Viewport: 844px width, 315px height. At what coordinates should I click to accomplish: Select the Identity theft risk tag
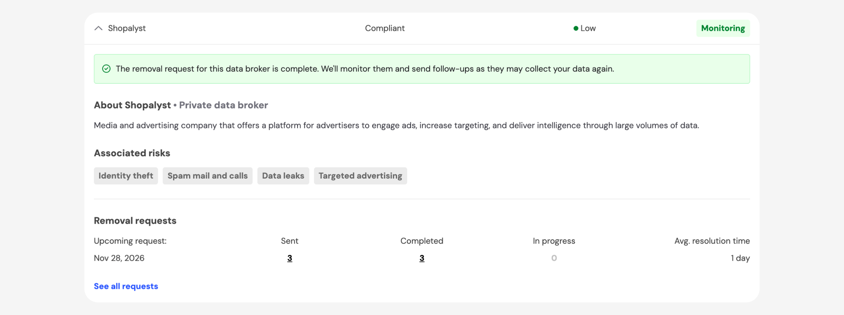(126, 176)
